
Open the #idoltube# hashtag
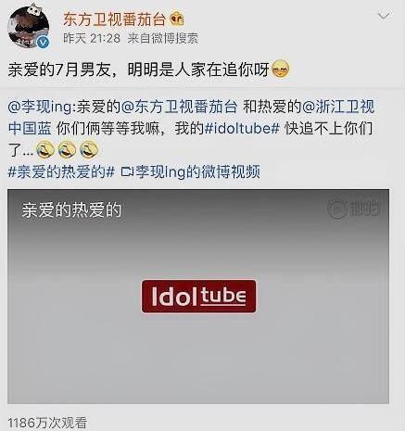243,128
